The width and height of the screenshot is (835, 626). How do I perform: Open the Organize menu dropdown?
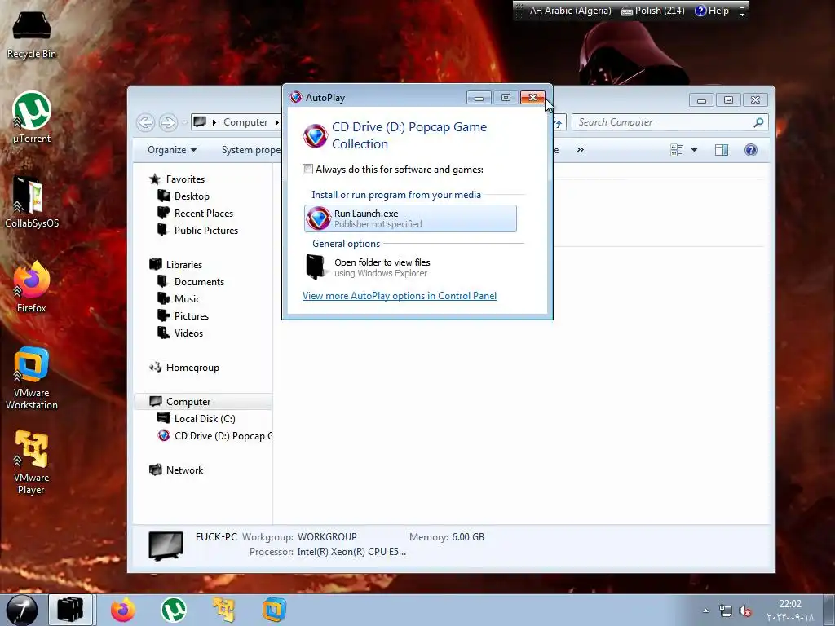pos(172,150)
